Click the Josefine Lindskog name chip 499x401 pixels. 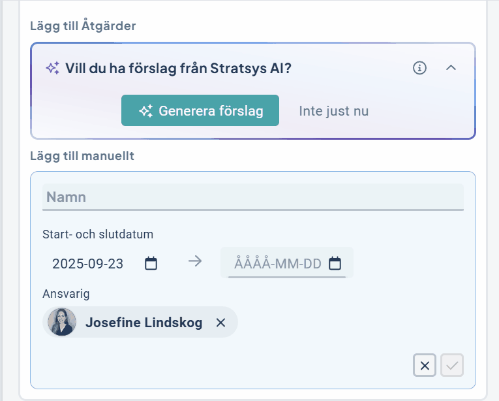[144, 323]
